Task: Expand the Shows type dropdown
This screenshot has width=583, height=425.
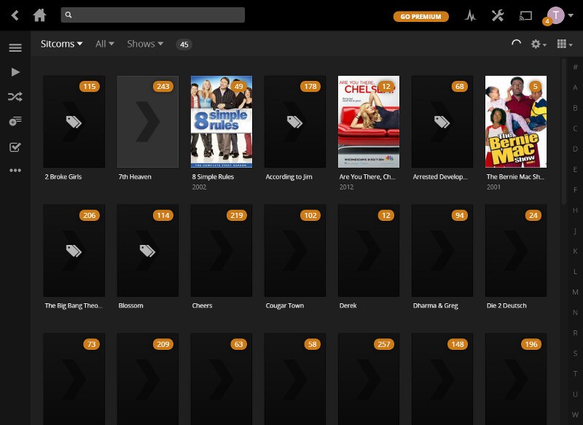Action: 145,44
